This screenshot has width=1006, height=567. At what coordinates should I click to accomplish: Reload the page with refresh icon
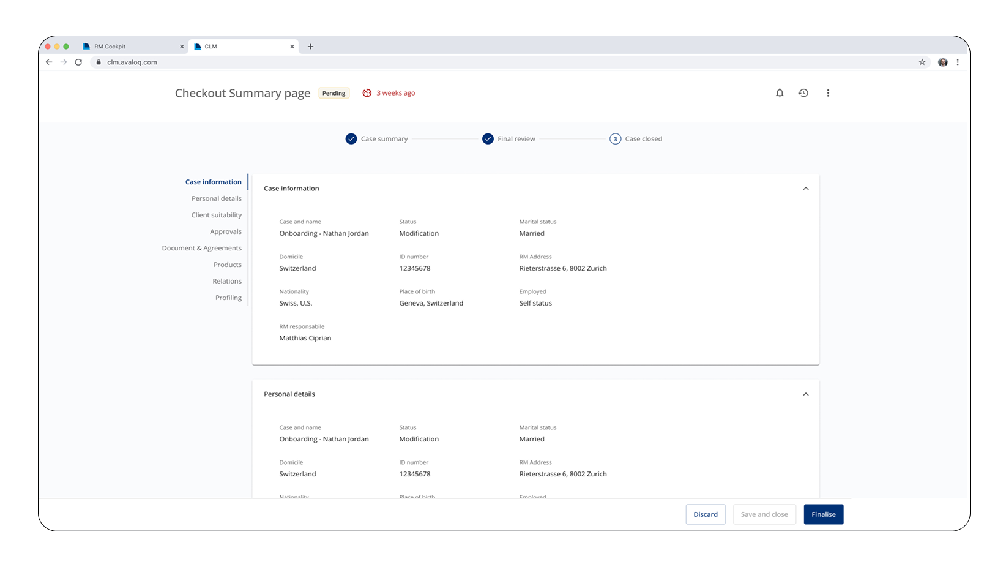click(x=78, y=62)
